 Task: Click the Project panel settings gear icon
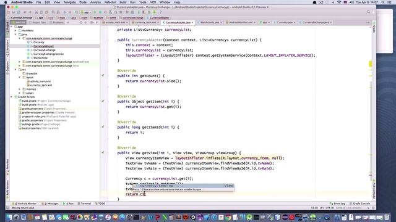tap(92, 22)
